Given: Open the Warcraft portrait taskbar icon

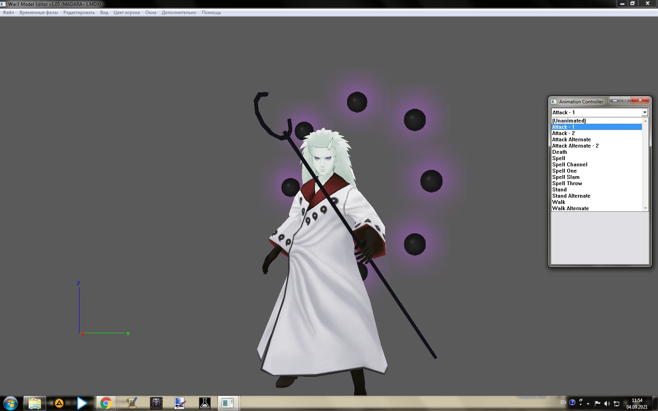Looking at the screenshot, I should point(156,403).
